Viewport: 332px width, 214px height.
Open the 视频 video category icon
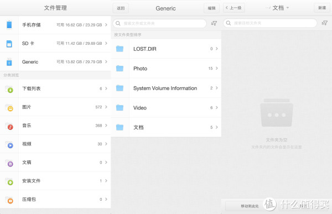9,144
